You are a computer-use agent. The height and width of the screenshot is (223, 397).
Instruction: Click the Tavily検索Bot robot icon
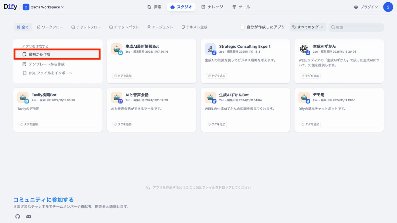tap(23, 97)
